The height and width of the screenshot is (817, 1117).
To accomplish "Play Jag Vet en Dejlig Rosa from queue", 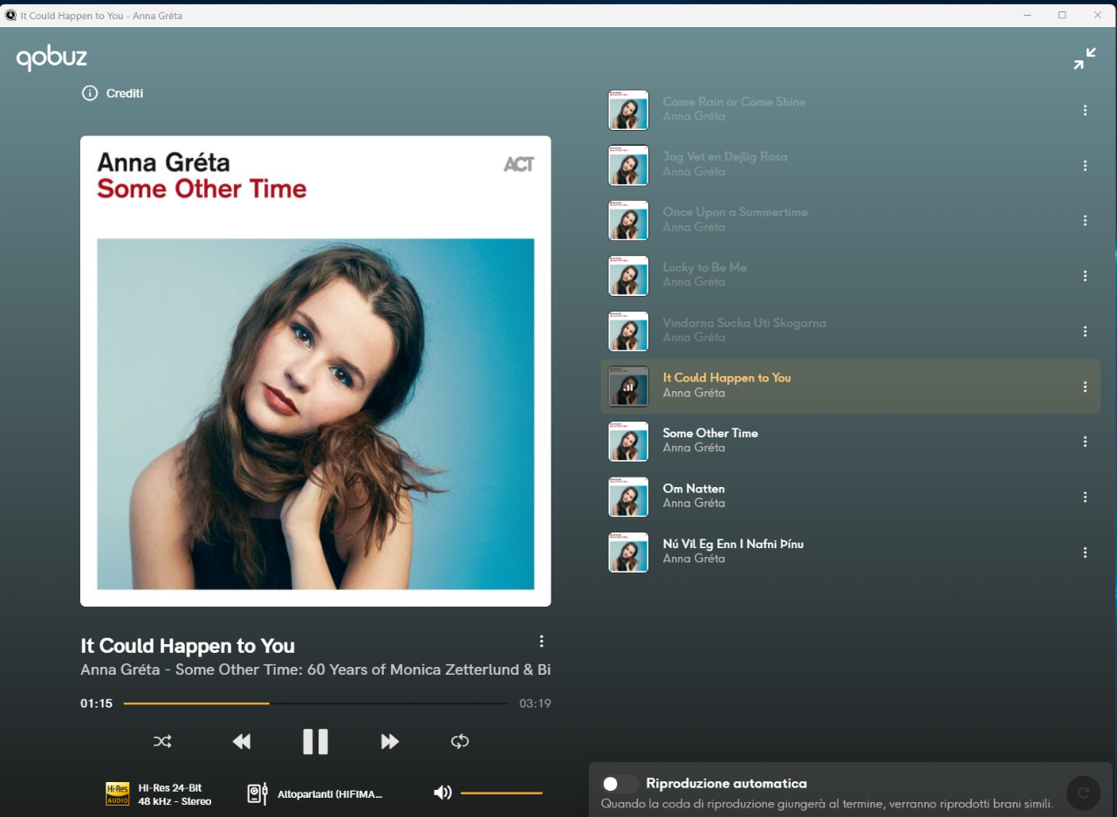I will point(851,166).
